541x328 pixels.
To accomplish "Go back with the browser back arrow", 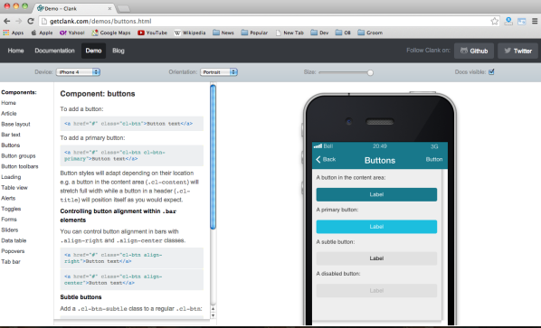I will click(6, 21).
